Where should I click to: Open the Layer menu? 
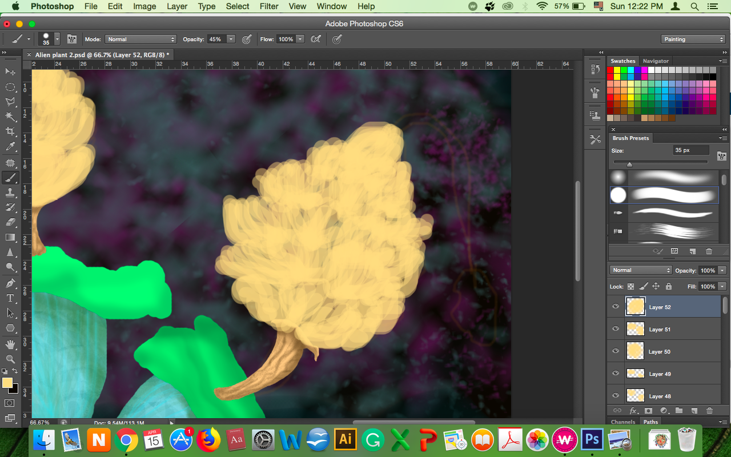(177, 6)
